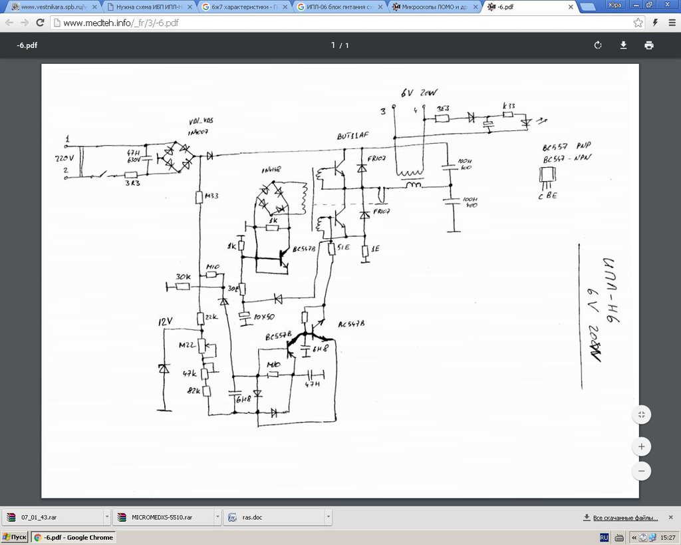Open dropdown for MICROMEDXS-5510.rar download

(x=217, y=516)
